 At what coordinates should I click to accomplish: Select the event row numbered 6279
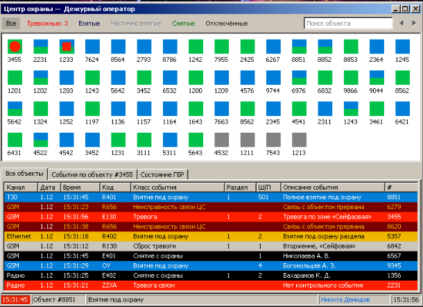tap(211, 207)
